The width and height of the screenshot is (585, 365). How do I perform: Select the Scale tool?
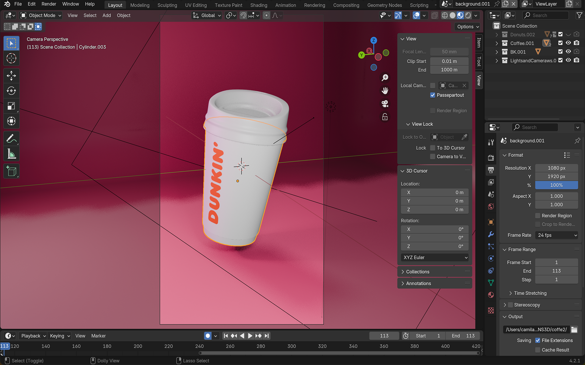12,106
